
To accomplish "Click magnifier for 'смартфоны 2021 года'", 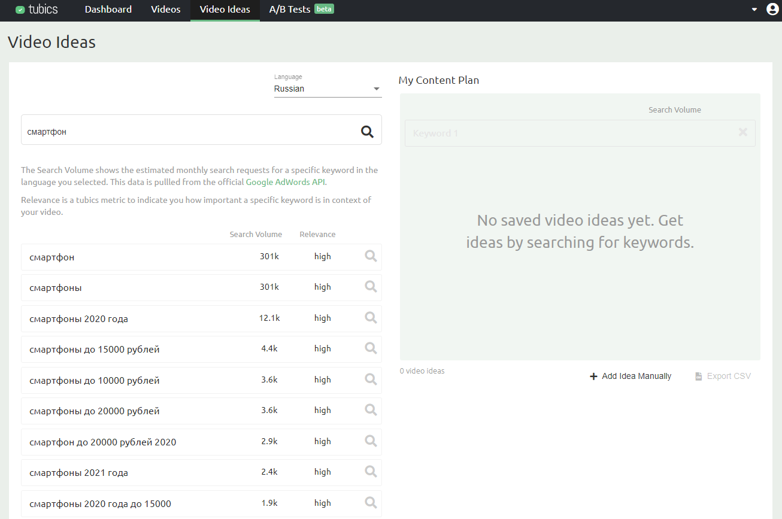I will click(371, 472).
